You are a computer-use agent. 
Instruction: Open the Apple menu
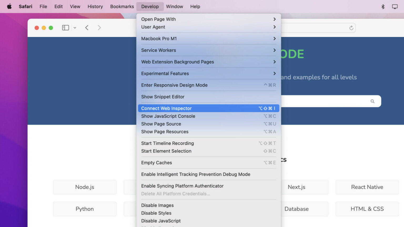click(x=9, y=7)
